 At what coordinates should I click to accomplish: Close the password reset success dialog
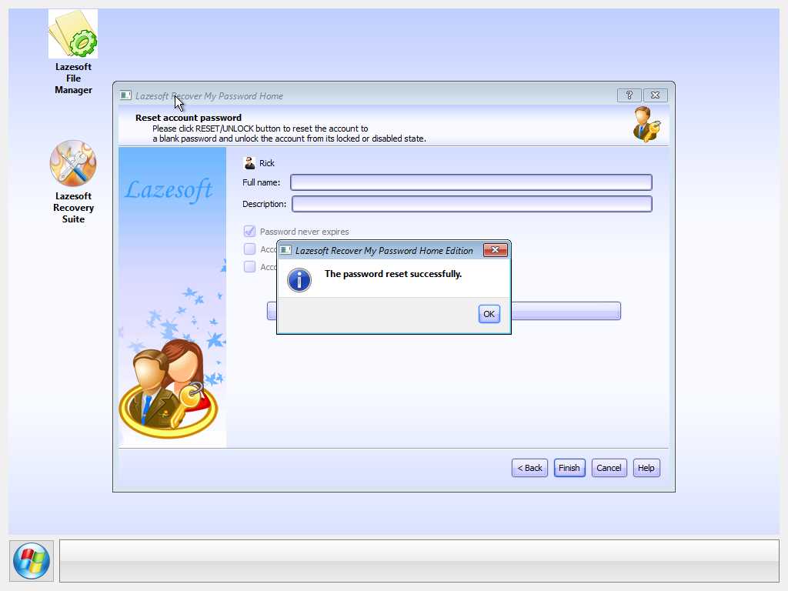tap(495, 250)
